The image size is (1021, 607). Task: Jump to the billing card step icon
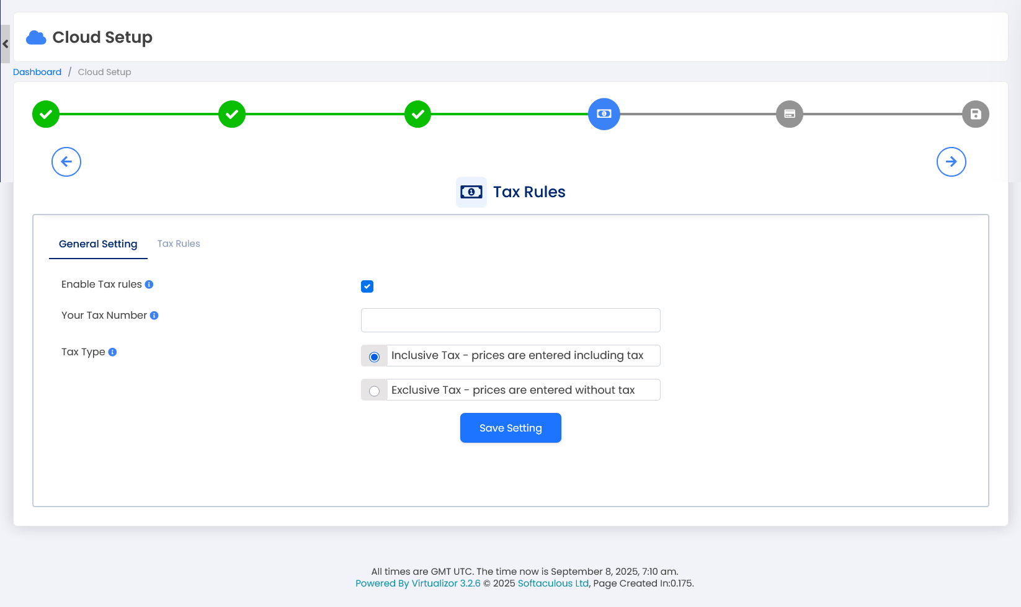point(790,114)
